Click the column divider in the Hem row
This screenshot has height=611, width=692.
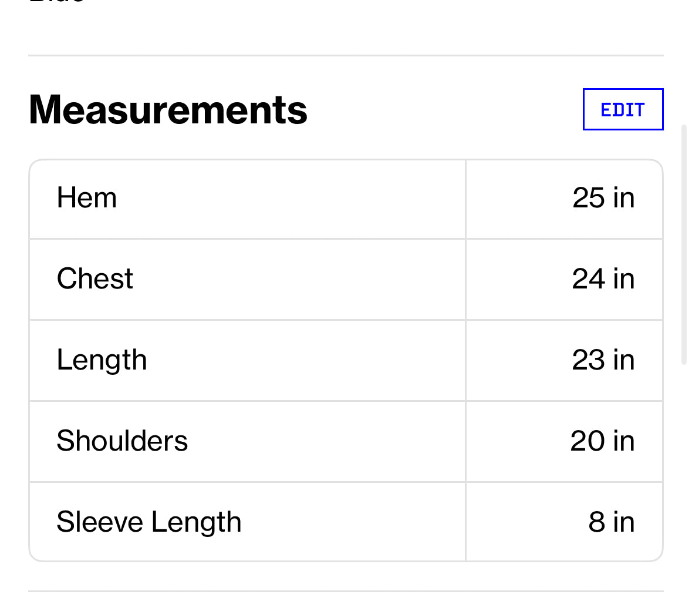[465, 199]
